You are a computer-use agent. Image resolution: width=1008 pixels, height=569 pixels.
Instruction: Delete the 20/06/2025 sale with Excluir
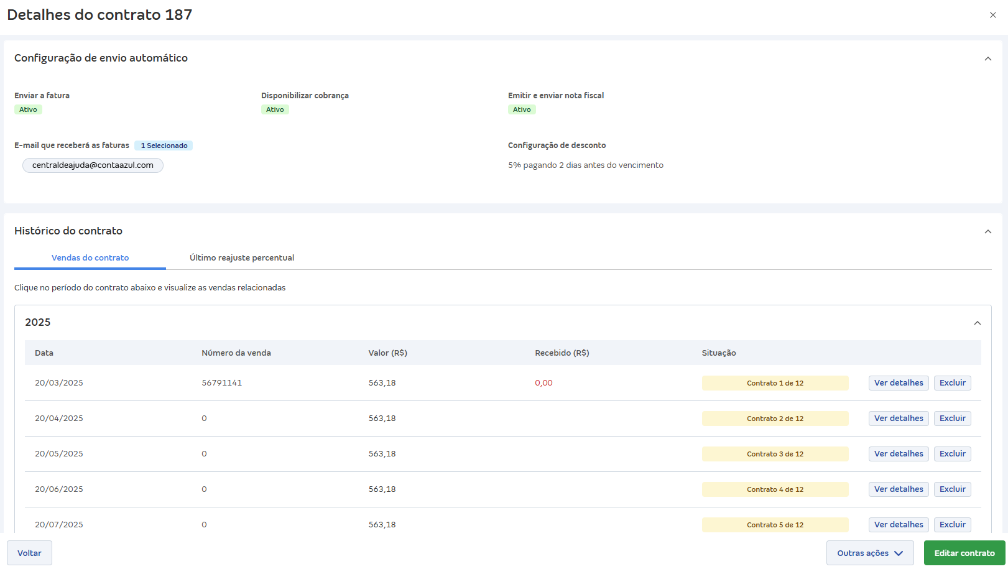click(x=952, y=489)
